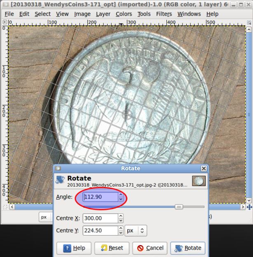
Task: Open the image menu button at ruler corner
Action: pos(5,22)
